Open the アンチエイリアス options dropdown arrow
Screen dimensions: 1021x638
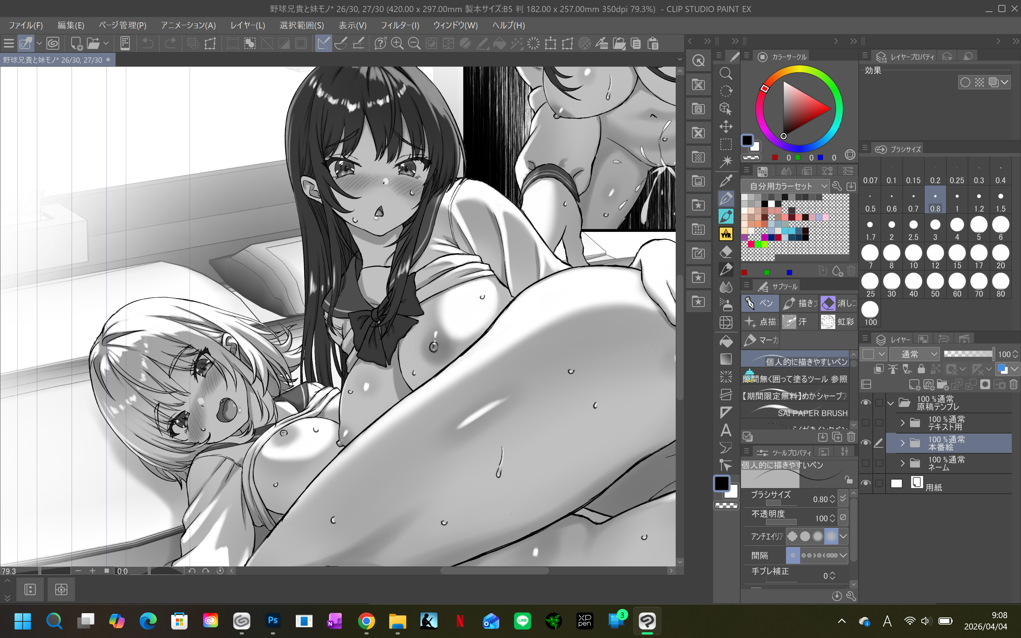(x=843, y=536)
